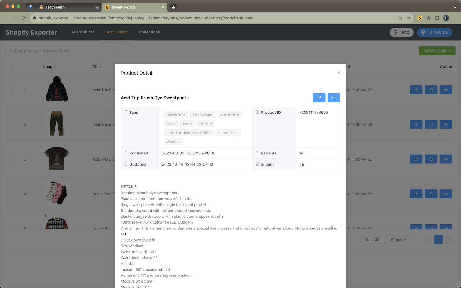
Task: Close the Teddy Fresh browser tab
Action: coord(97,7)
